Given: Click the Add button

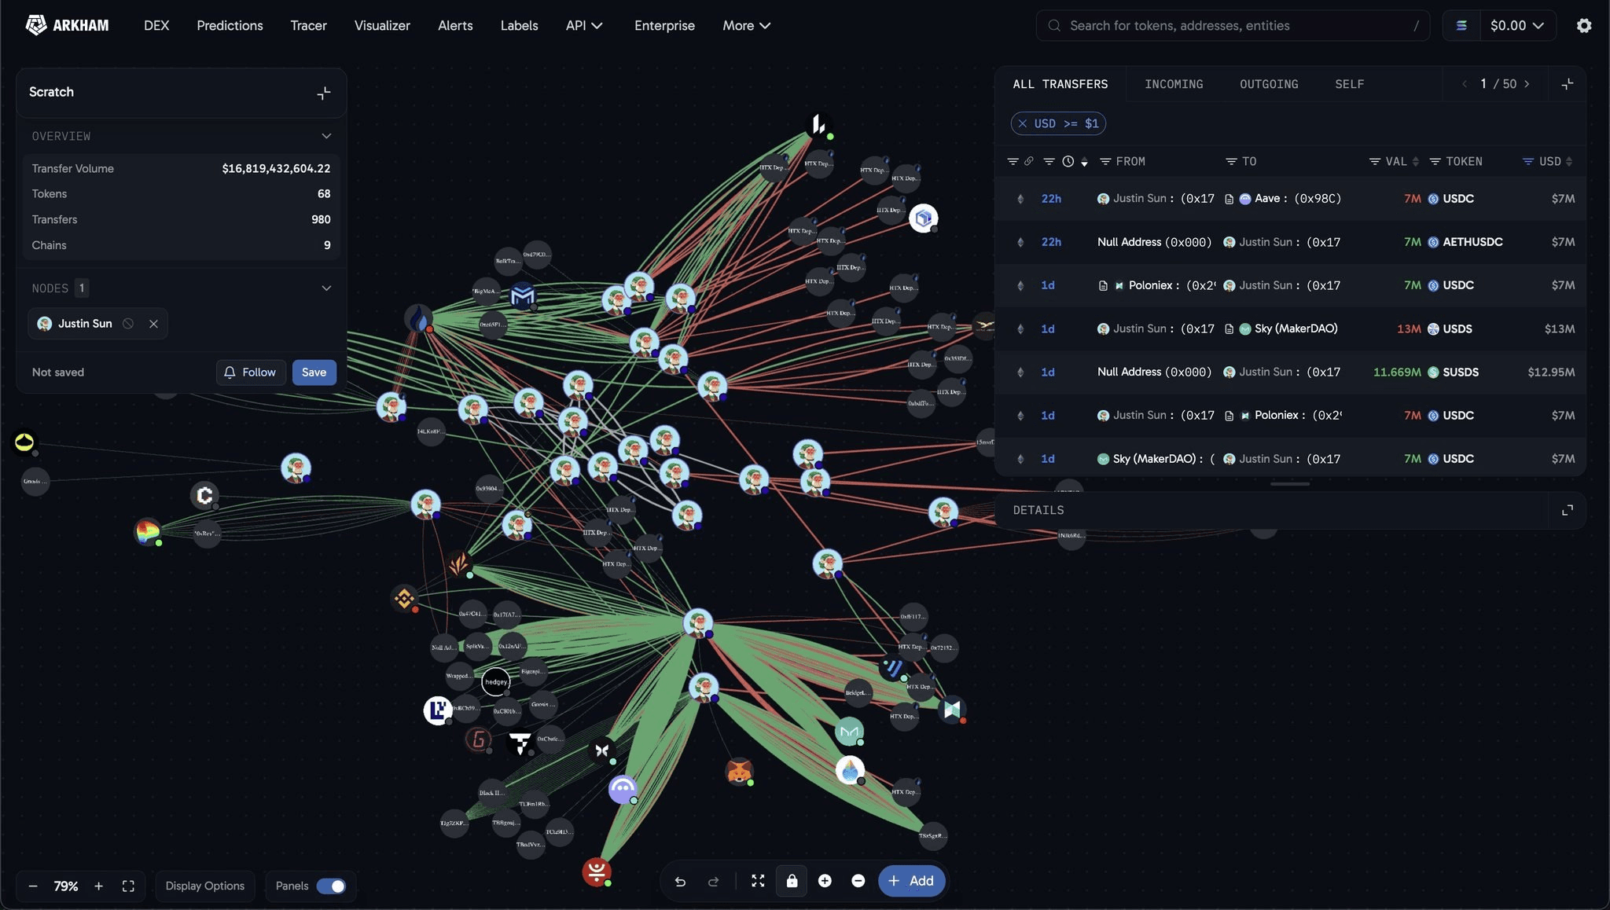Looking at the screenshot, I should [x=911, y=881].
